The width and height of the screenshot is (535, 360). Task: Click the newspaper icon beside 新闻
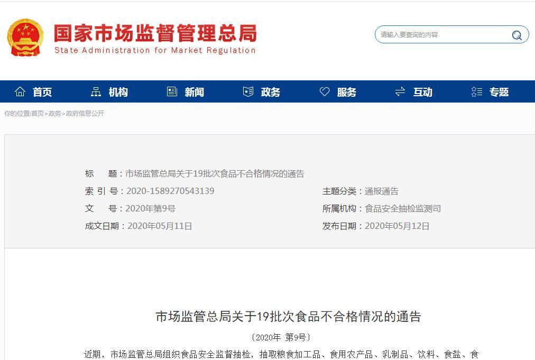click(x=171, y=91)
